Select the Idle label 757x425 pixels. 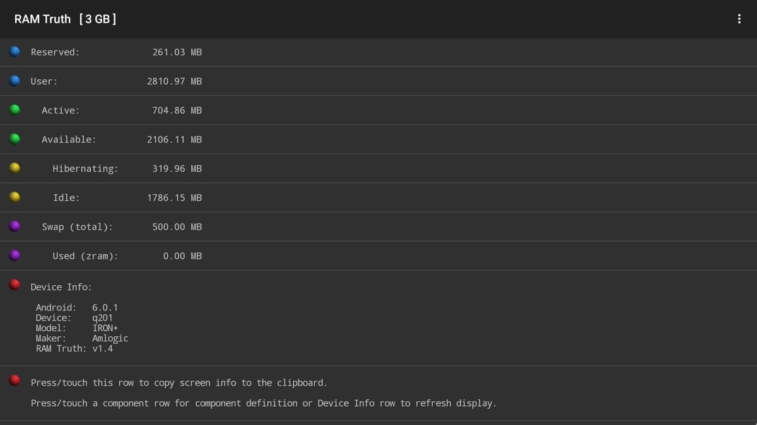coord(66,198)
